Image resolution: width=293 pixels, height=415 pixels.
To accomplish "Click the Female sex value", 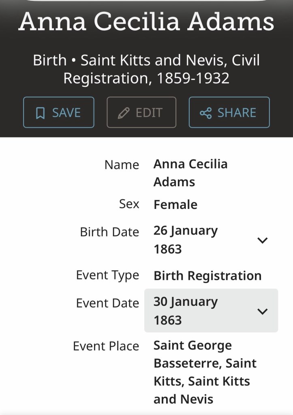I will [175, 204].
